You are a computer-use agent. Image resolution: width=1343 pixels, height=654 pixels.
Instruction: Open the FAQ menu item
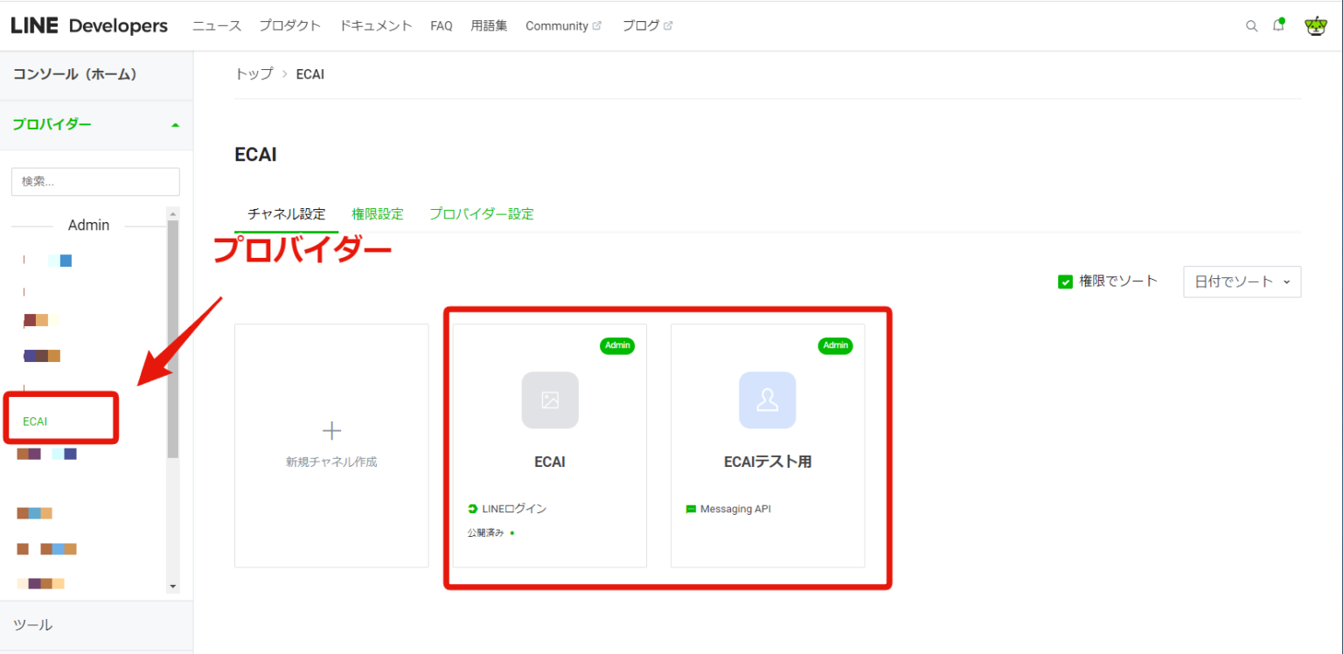tap(442, 25)
